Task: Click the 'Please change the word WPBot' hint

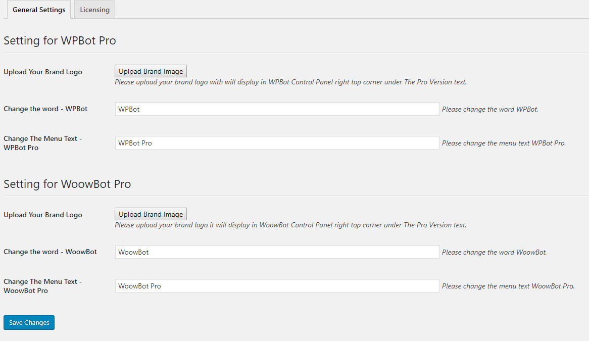Action: pyautogui.click(x=490, y=109)
